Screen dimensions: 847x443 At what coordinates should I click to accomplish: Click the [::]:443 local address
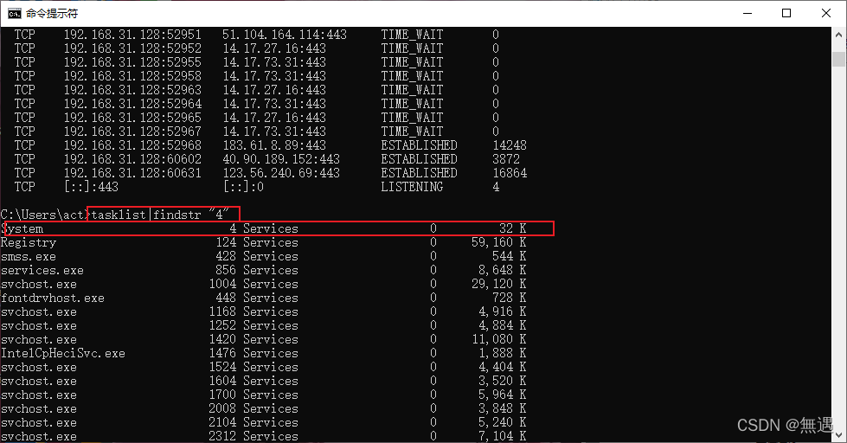point(91,187)
